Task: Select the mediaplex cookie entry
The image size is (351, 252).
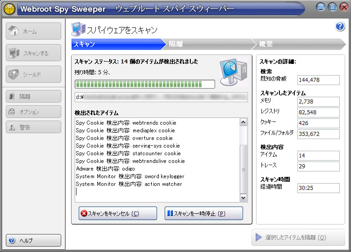Action: (126, 130)
